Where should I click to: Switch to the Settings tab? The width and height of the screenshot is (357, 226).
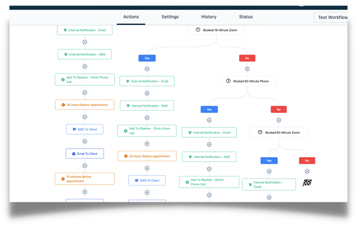(x=170, y=17)
